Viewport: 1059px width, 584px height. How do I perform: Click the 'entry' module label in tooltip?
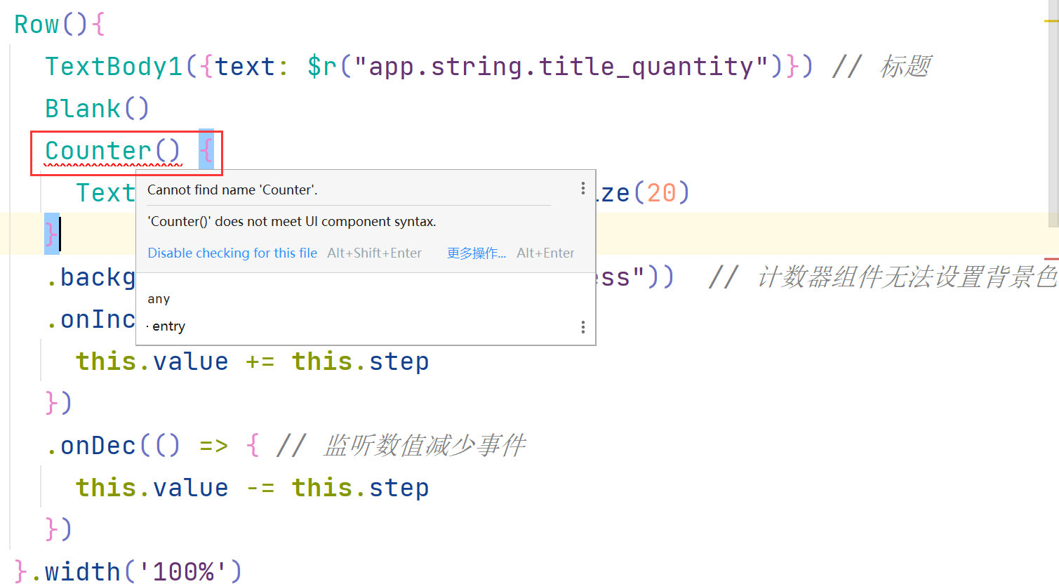[x=168, y=326]
